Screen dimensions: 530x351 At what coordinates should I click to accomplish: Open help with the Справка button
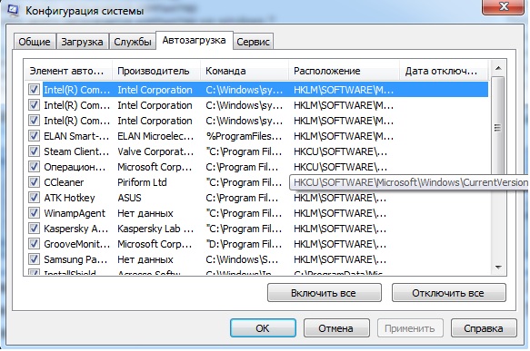[484, 328]
